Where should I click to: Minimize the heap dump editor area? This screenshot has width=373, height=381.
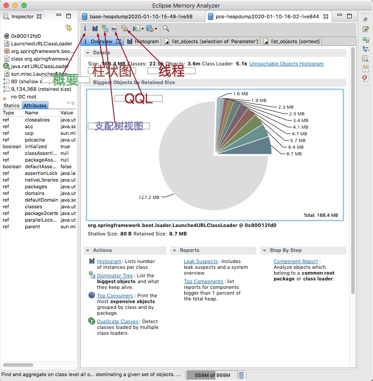click(340, 15)
